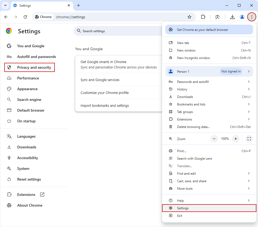This screenshot has height=227, width=258.
Task: Open Languages settings in sidebar
Action: (x=26, y=136)
